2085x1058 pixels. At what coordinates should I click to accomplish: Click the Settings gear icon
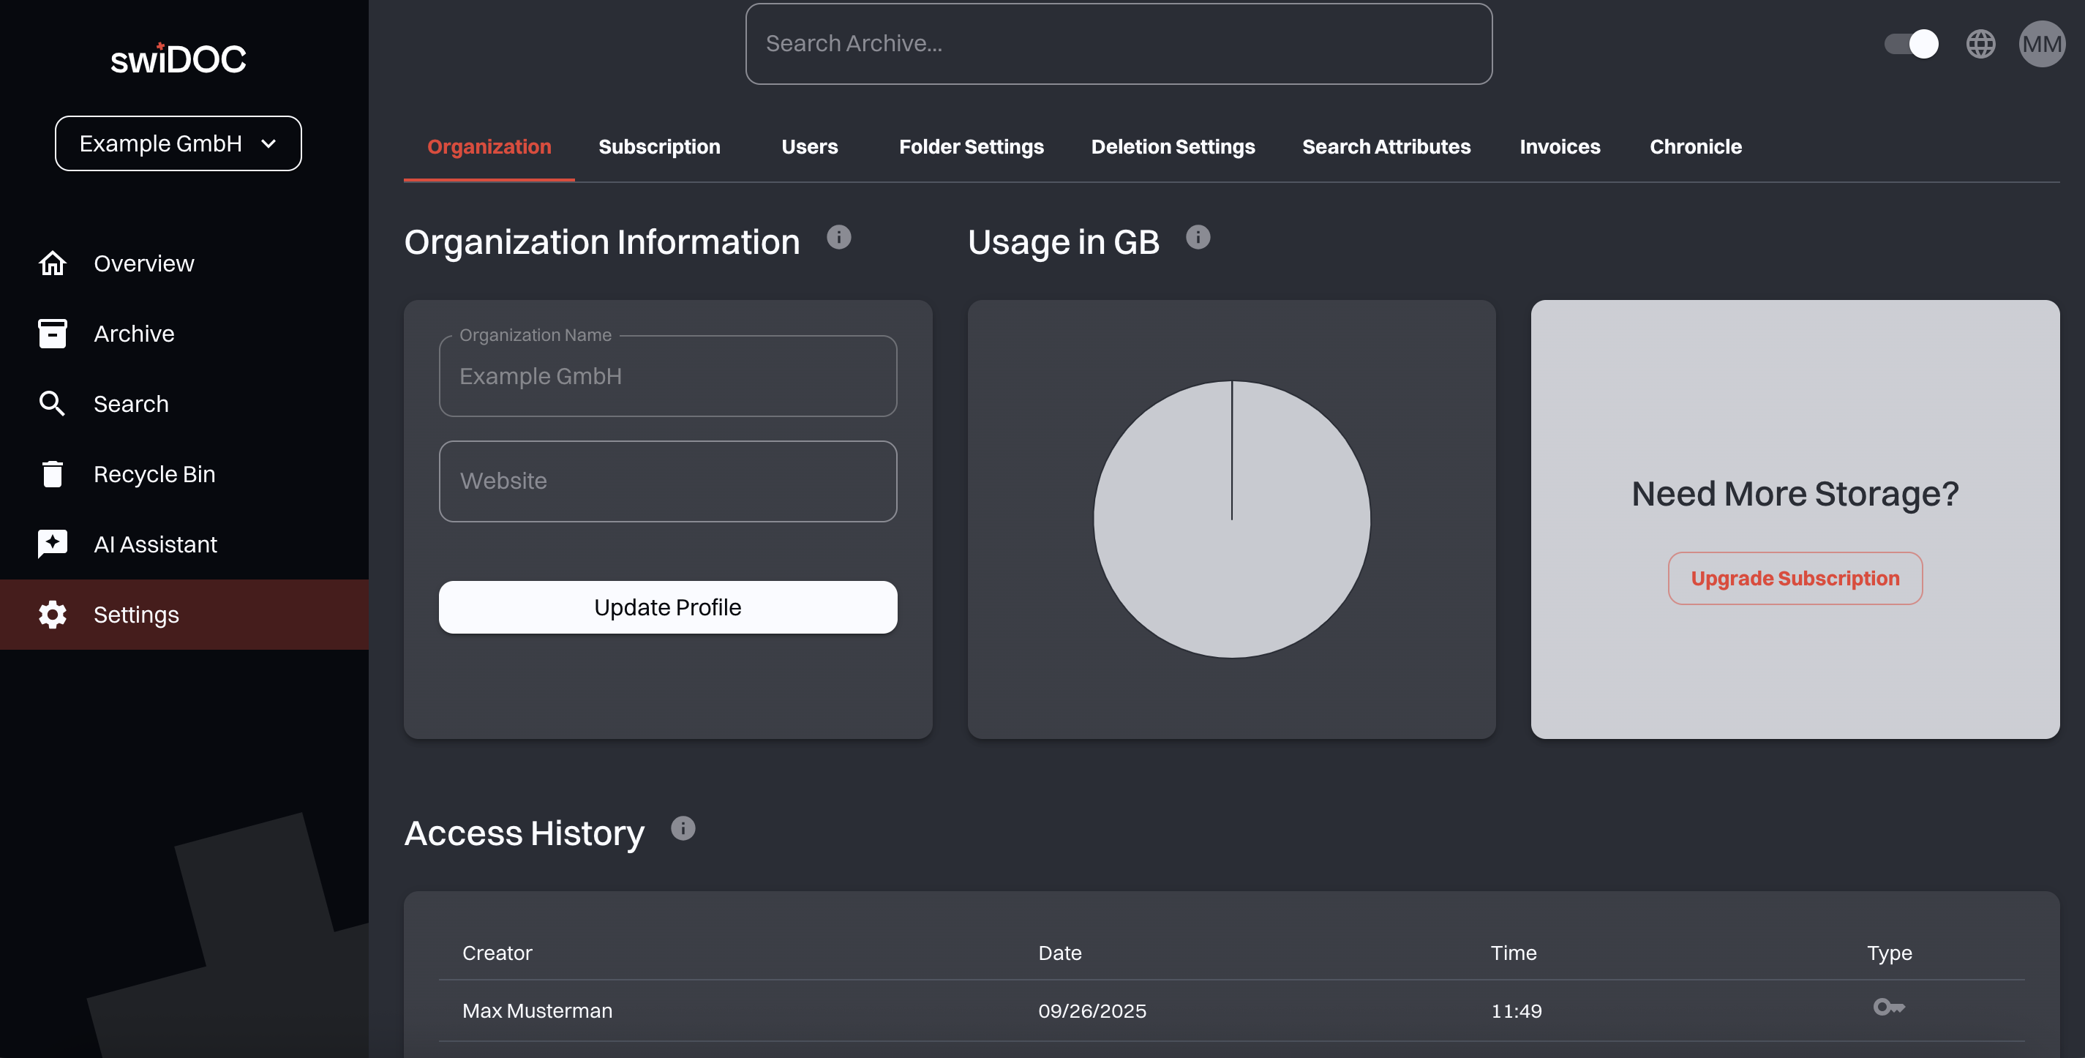point(52,615)
